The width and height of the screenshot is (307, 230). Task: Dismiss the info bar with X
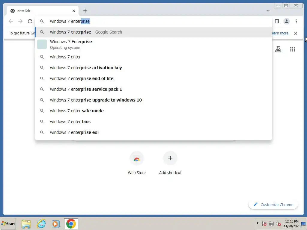click(x=296, y=33)
